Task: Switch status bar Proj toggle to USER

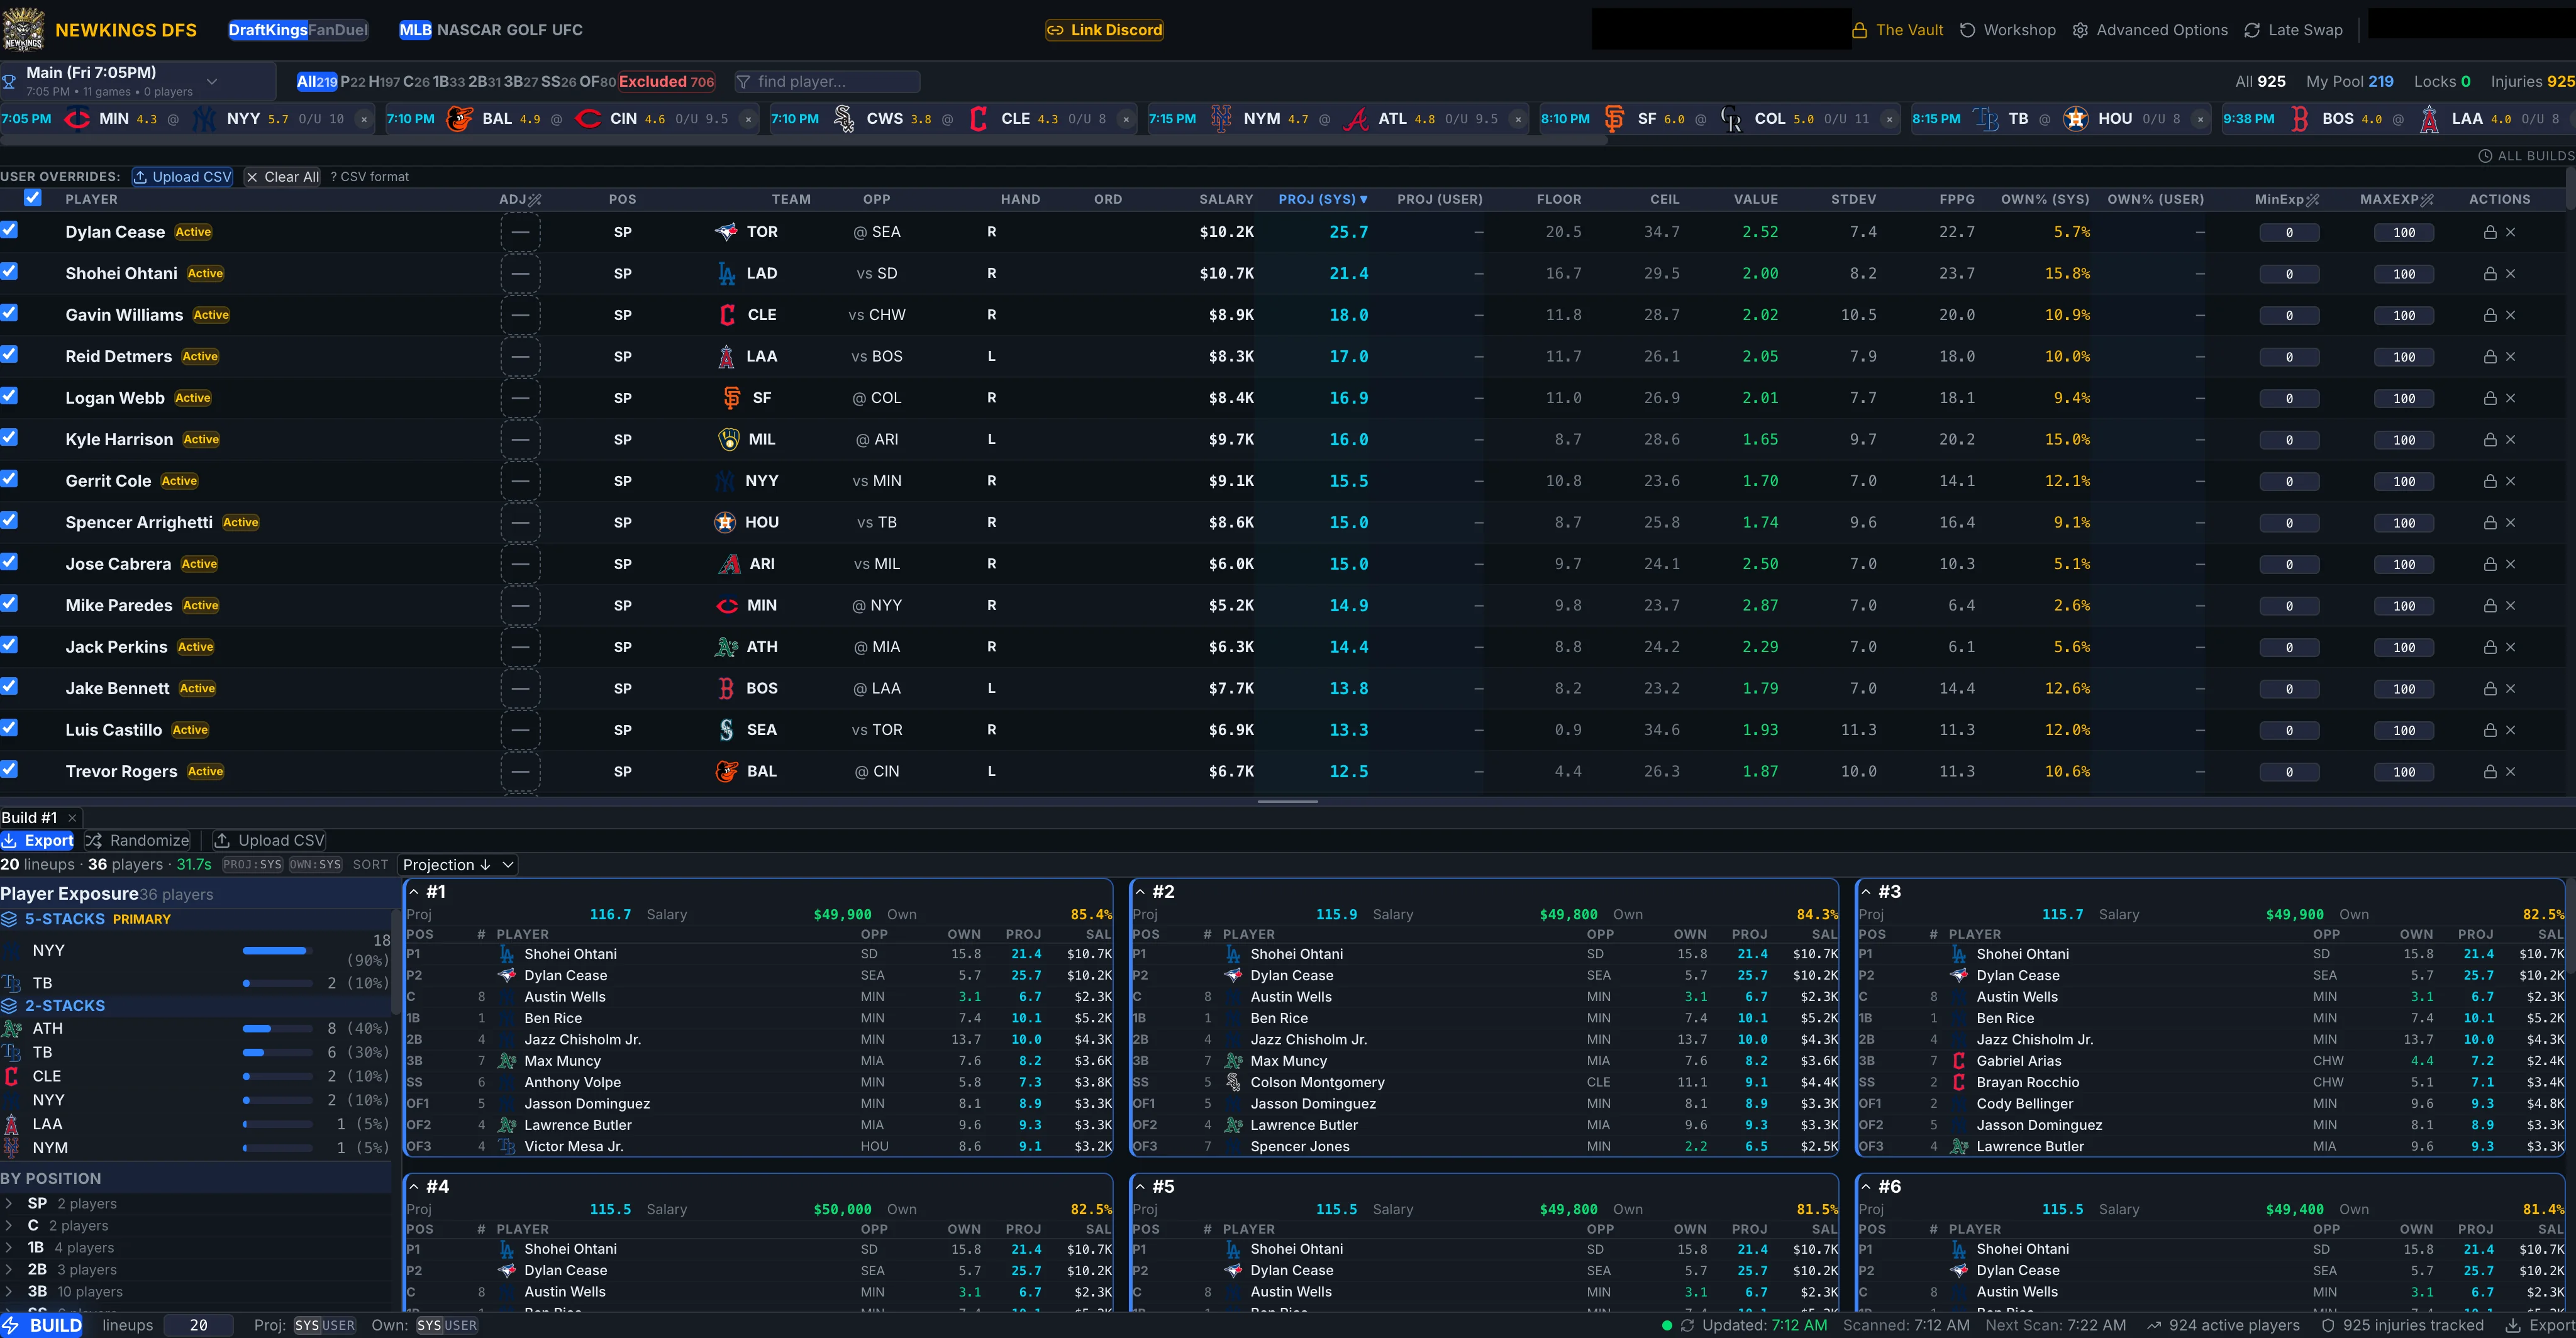Action: [x=338, y=1325]
